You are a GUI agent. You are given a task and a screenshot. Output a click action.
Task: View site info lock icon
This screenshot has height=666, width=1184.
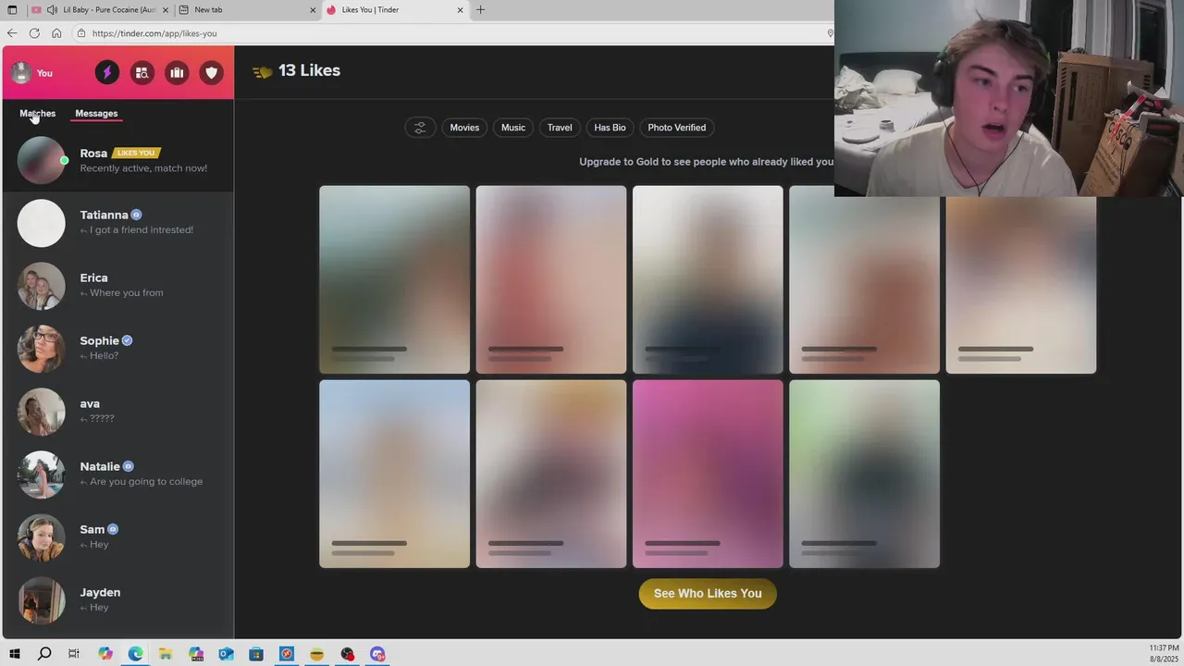(x=81, y=33)
